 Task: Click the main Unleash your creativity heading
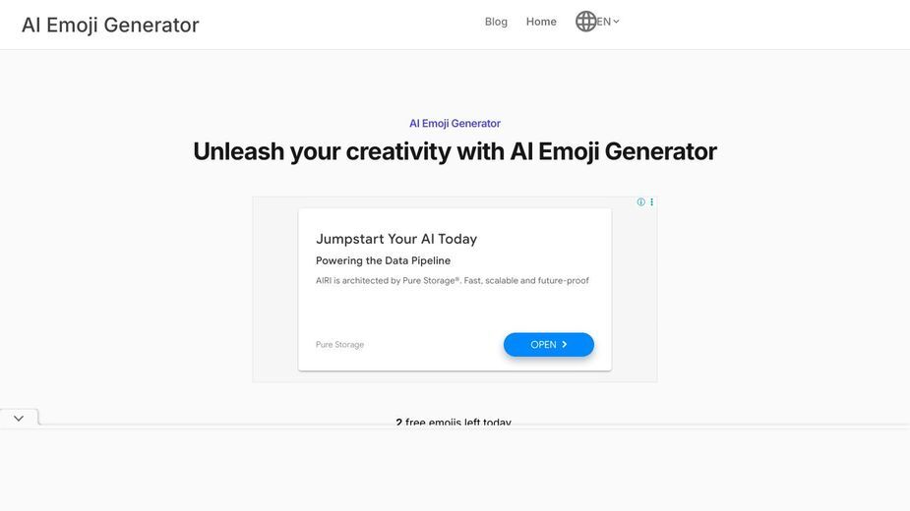pyautogui.click(x=455, y=151)
